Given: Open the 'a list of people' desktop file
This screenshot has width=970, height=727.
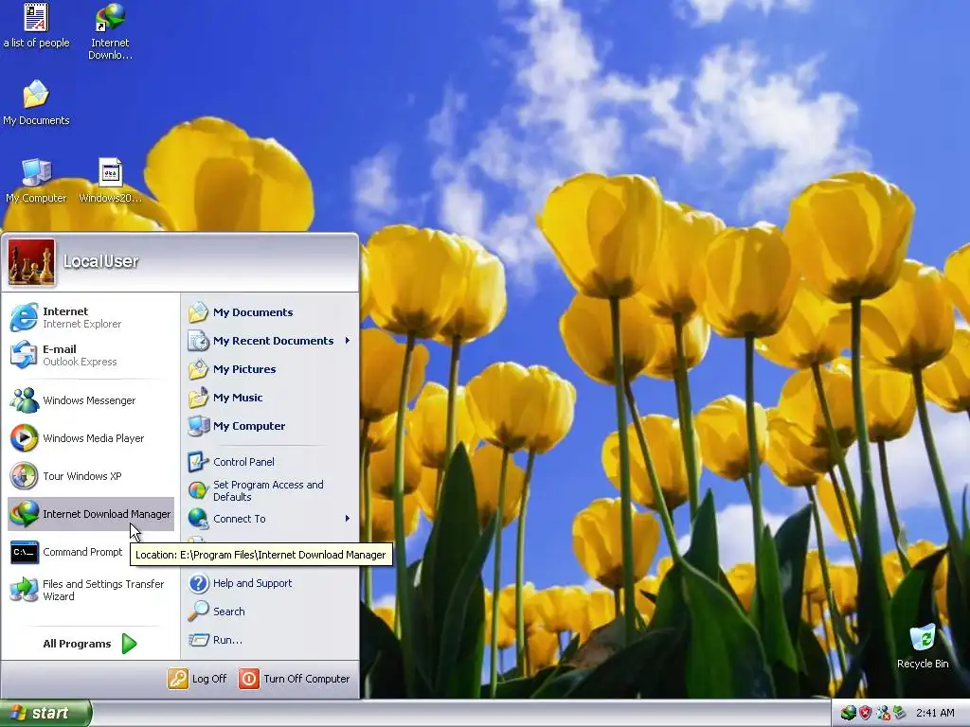Looking at the screenshot, I should click(36, 26).
